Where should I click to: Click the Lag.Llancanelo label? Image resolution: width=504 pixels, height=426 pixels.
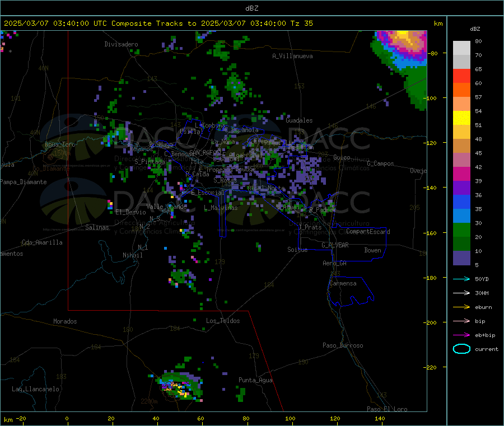35,389
